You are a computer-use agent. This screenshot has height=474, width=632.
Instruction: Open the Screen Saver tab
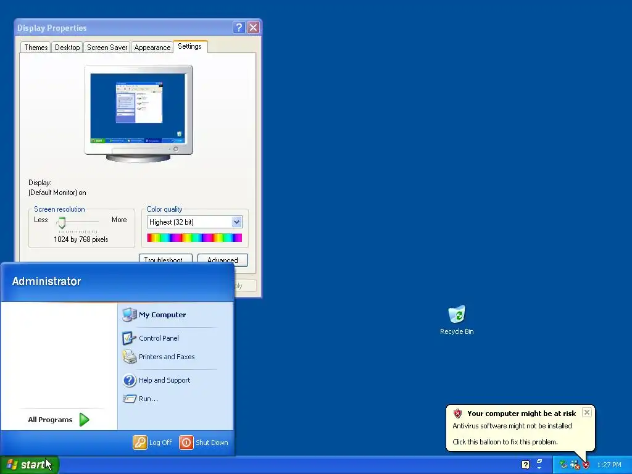click(x=107, y=48)
